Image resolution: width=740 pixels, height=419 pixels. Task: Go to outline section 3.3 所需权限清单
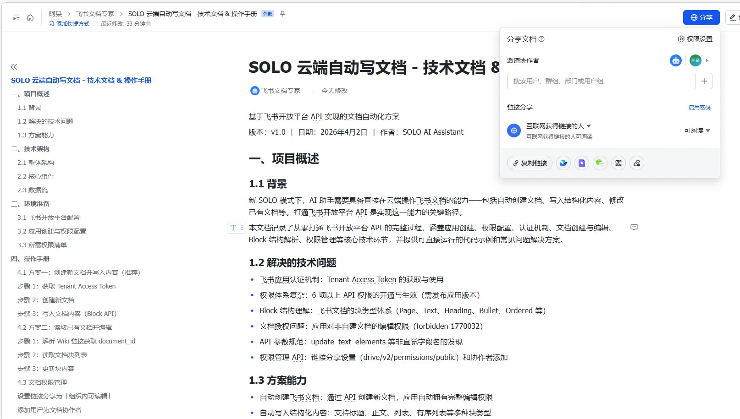(42, 245)
